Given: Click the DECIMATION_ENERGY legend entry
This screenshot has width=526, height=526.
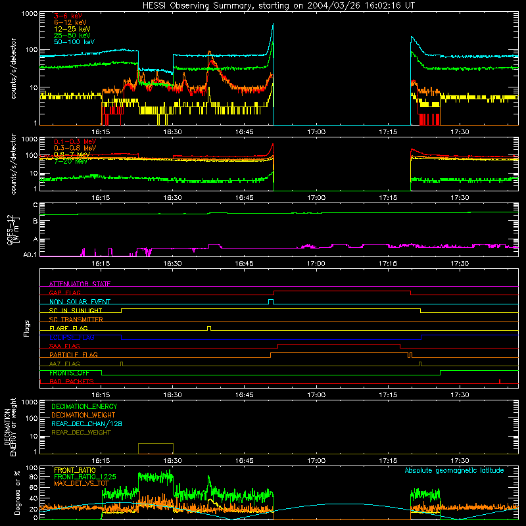Looking at the screenshot, I should coord(84,406).
